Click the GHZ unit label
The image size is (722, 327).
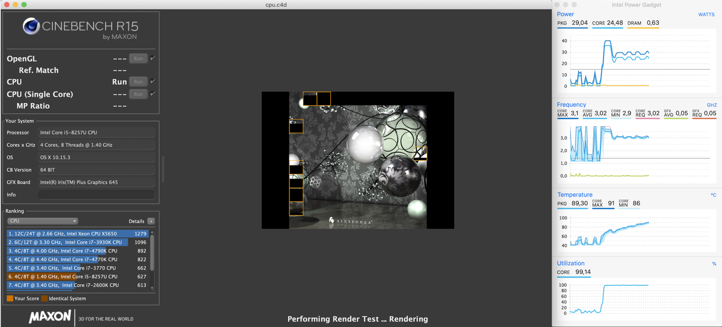(711, 105)
